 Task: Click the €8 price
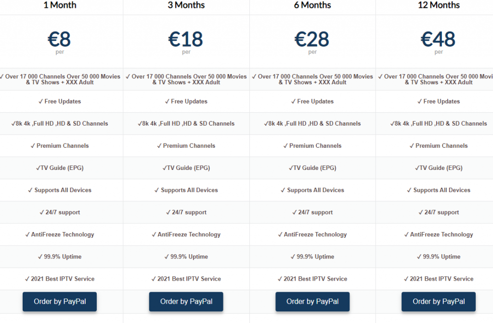point(60,39)
